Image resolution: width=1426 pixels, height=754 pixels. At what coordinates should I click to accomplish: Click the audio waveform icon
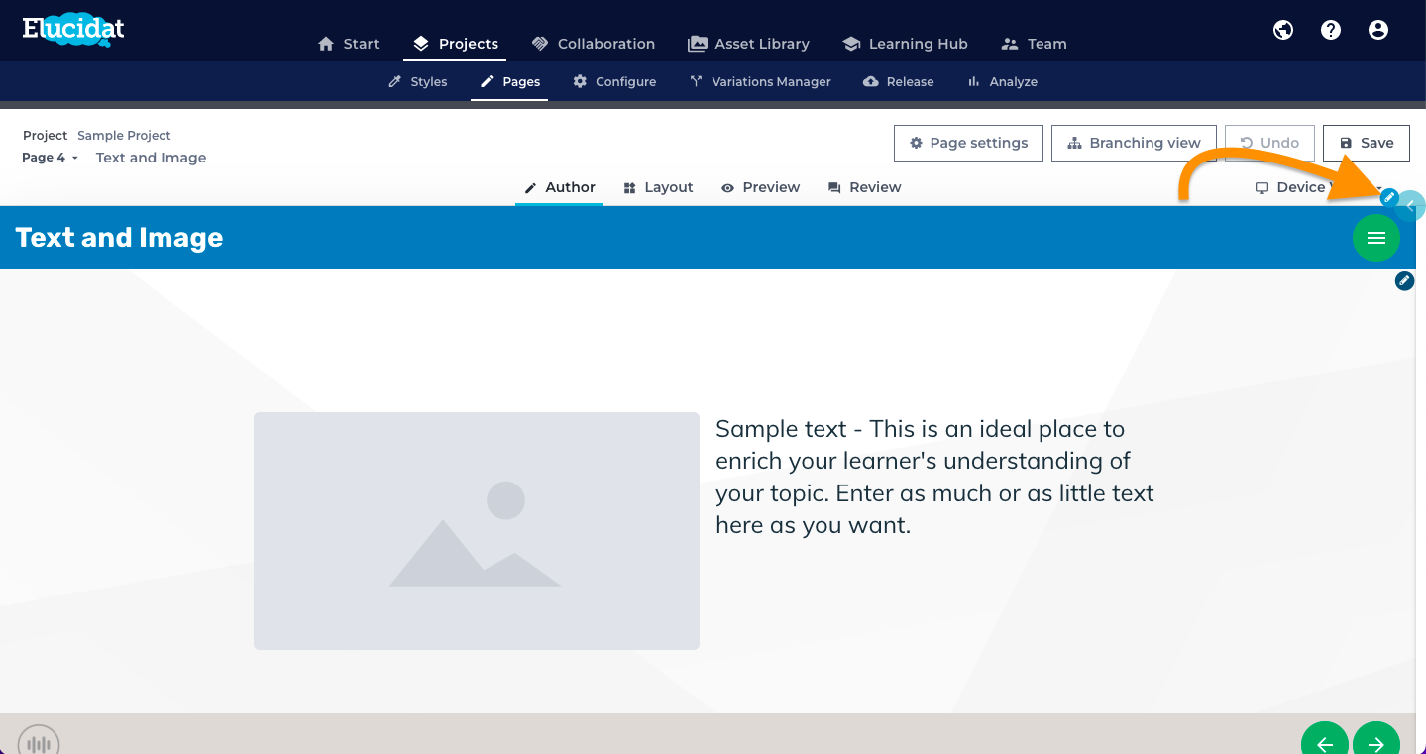pos(39,743)
